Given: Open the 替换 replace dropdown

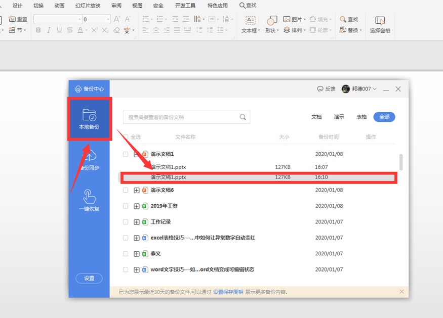Looking at the screenshot, I should click(361, 30).
